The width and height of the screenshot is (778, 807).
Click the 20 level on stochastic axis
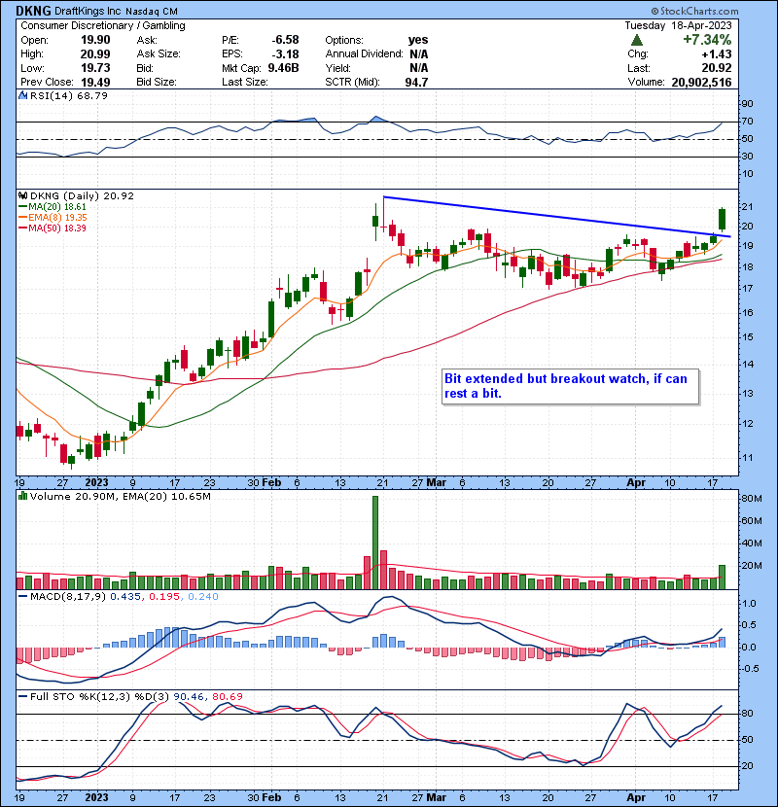747,766
